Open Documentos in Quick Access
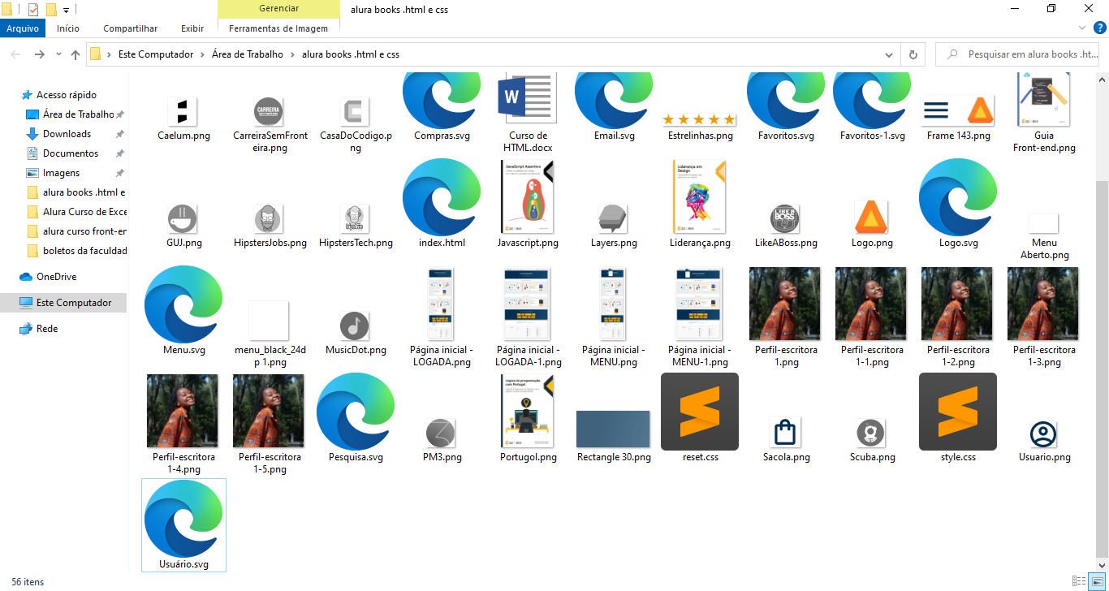Image resolution: width=1109 pixels, height=591 pixels. 71,153
